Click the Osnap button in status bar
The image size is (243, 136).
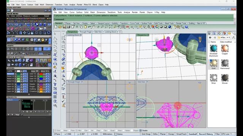171,134
